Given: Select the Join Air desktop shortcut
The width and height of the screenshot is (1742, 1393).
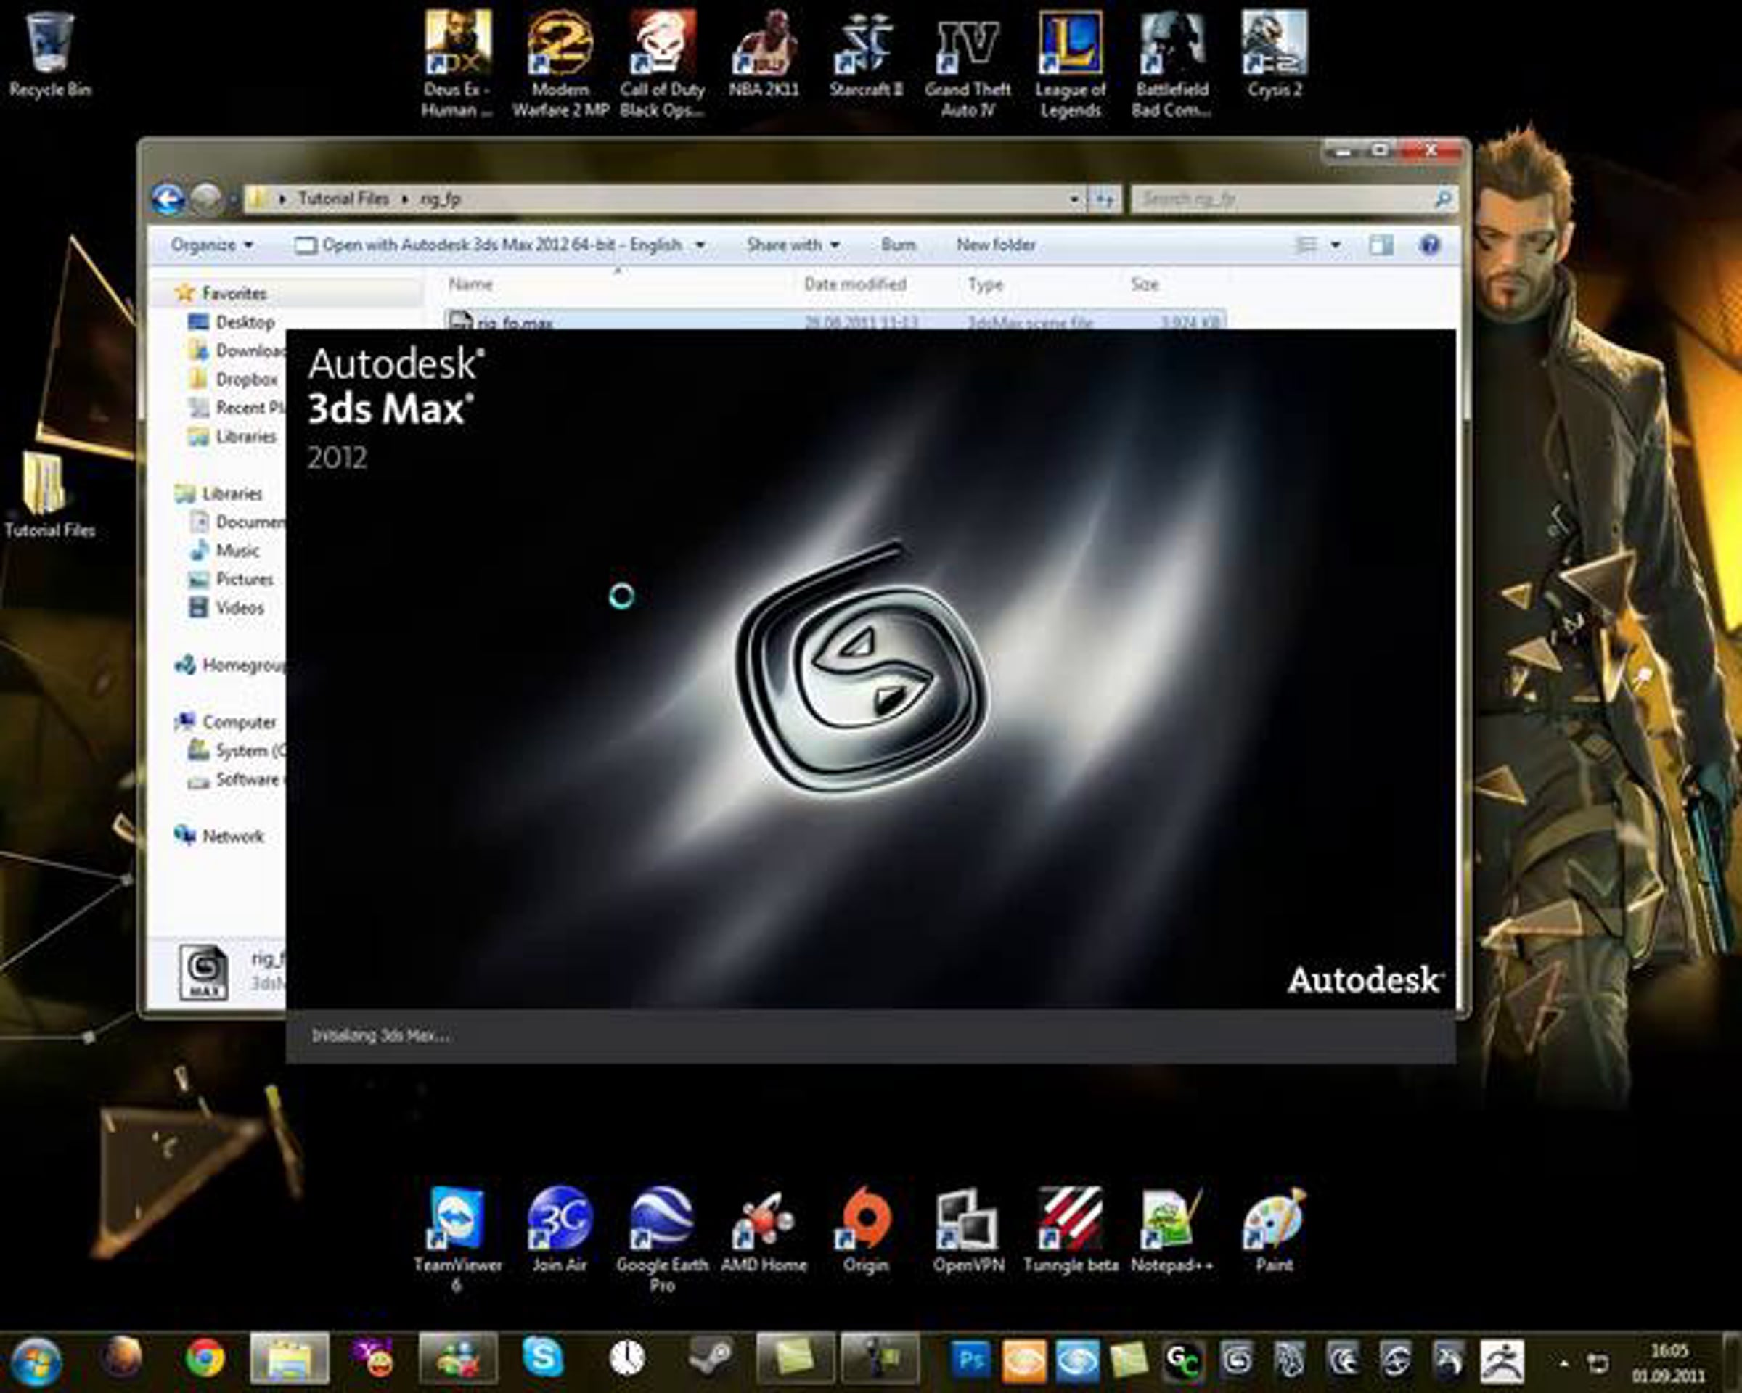Looking at the screenshot, I should (559, 1230).
